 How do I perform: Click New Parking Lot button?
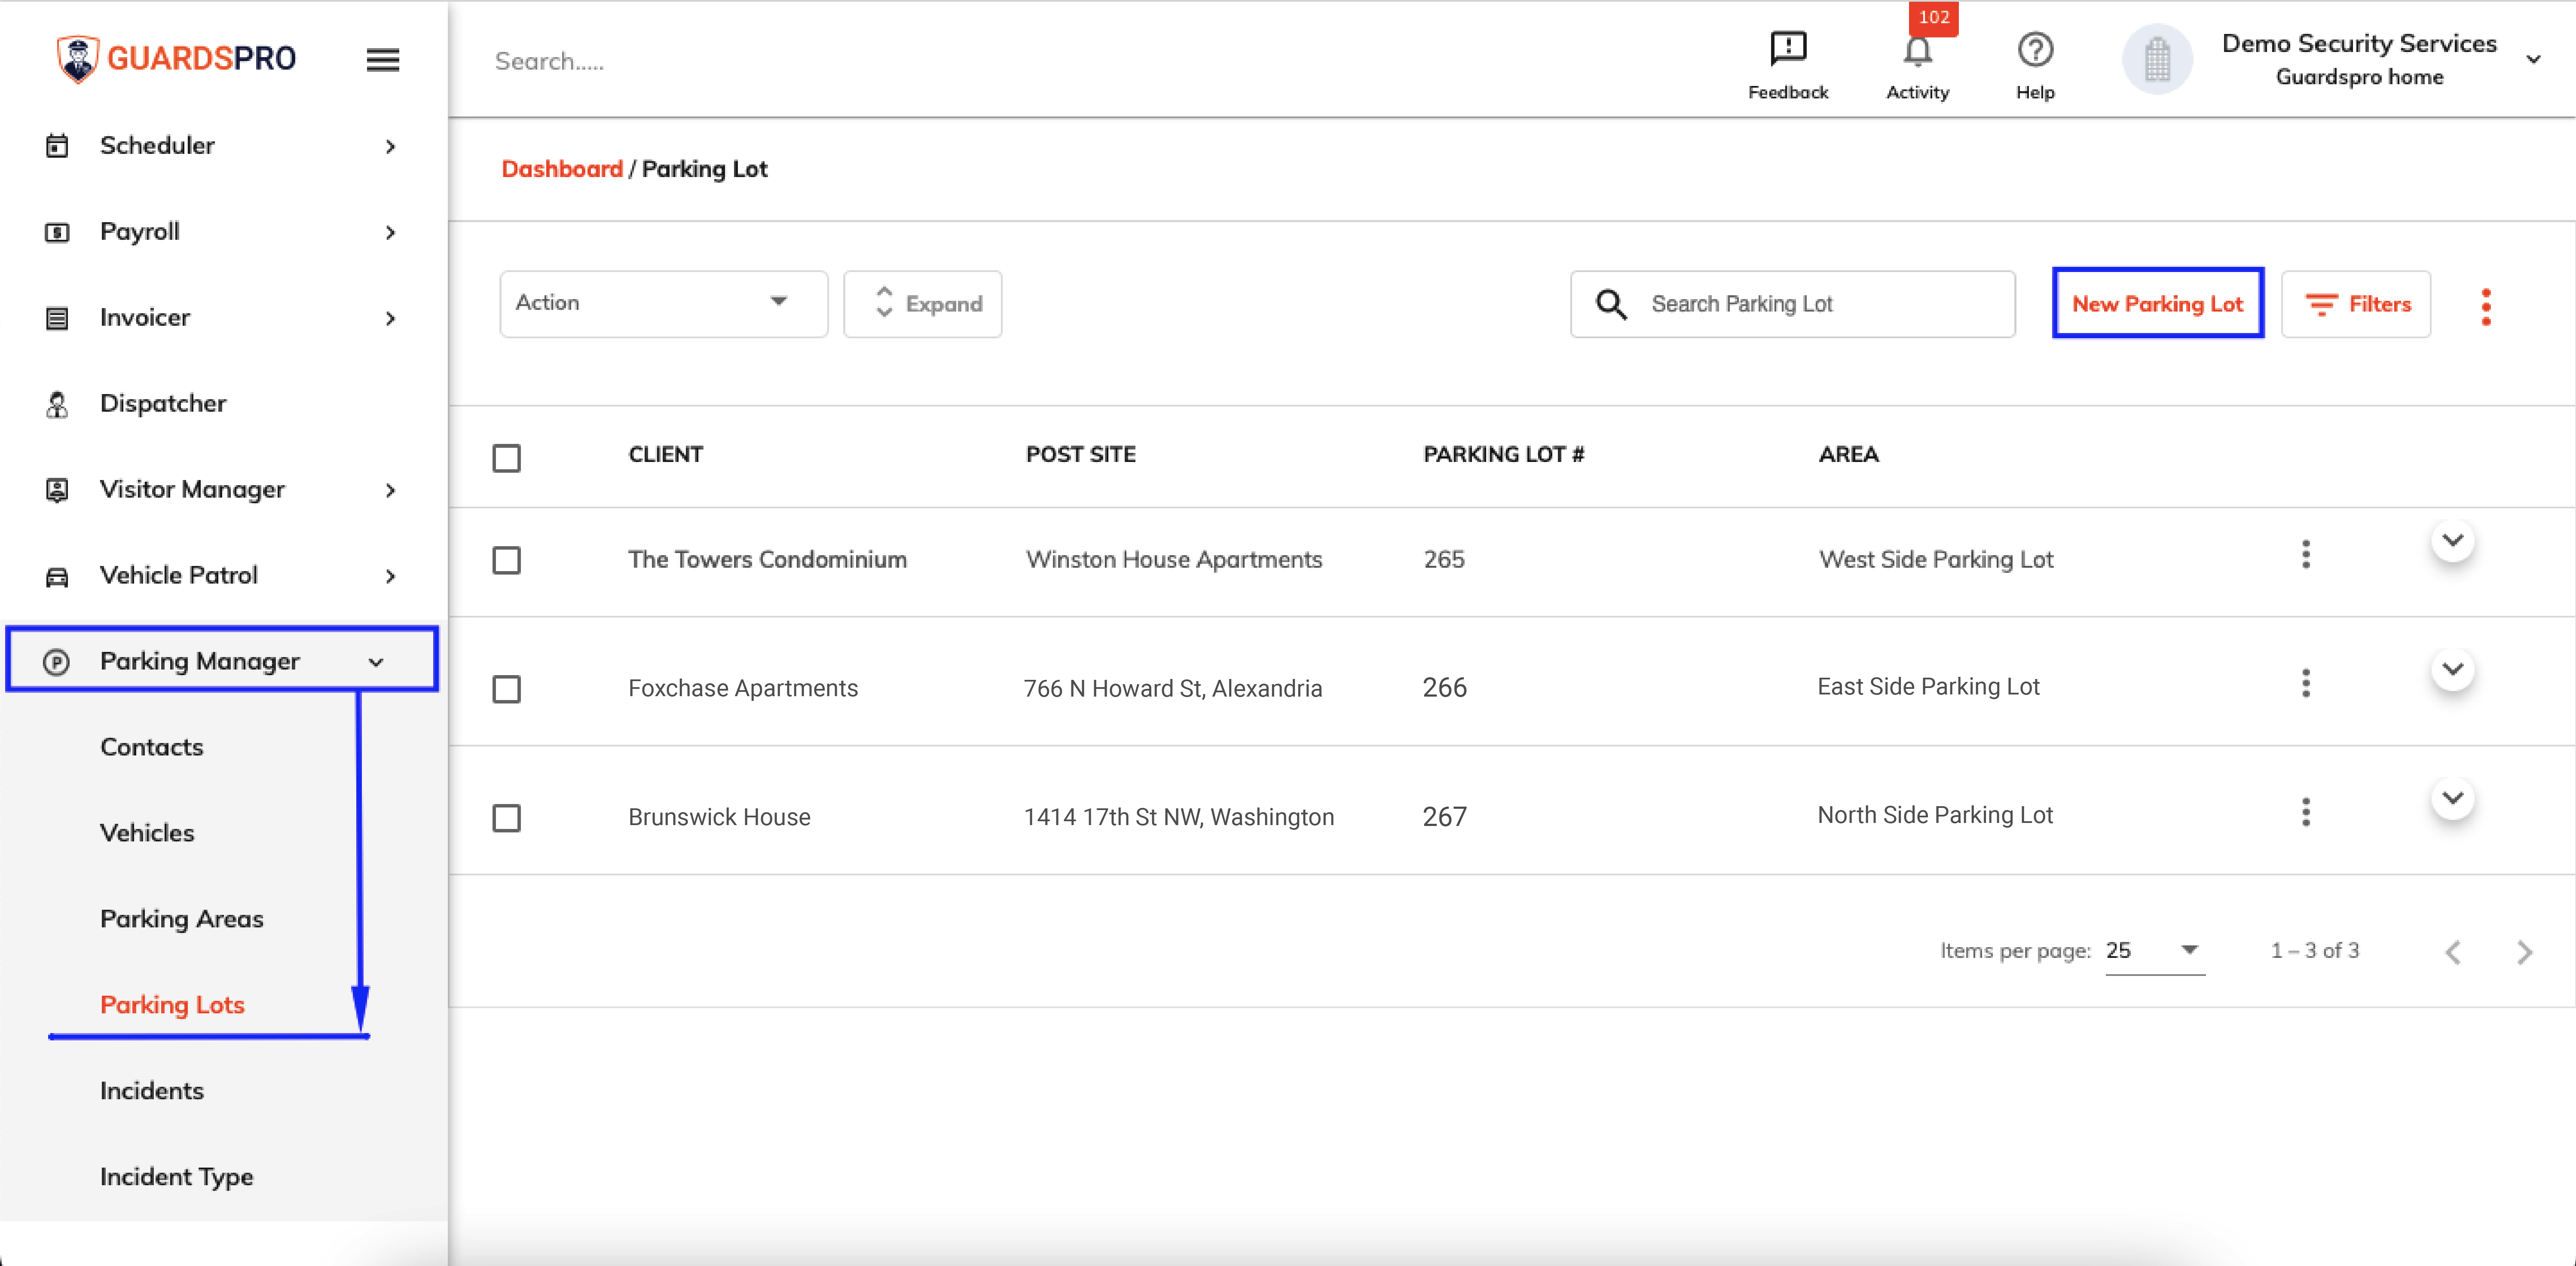pyautogui.click(x=2157, y=303)
